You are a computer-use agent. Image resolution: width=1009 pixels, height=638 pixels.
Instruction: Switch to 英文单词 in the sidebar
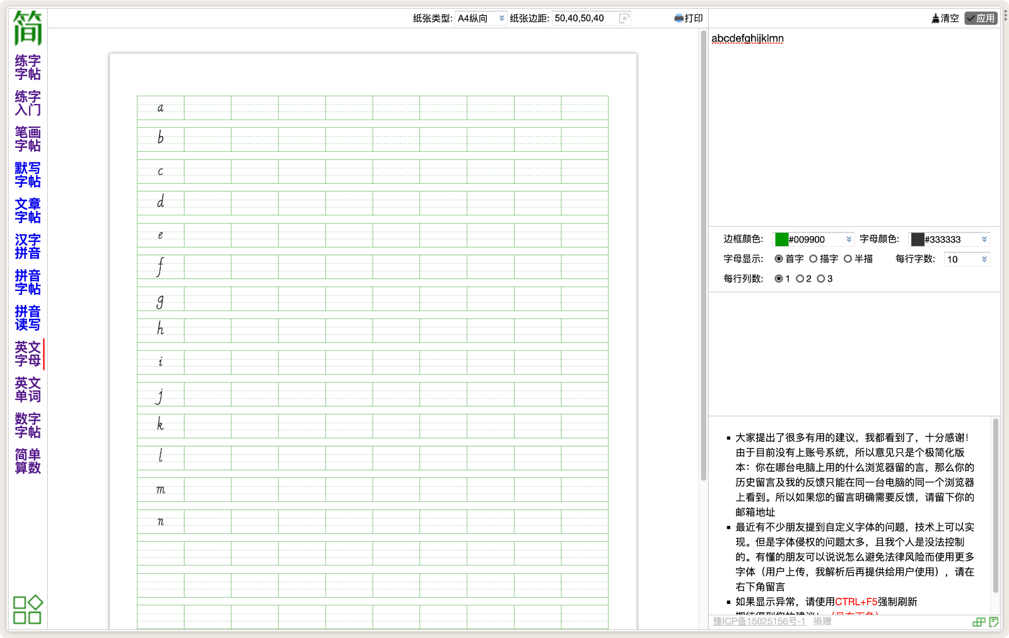point(28,389)
